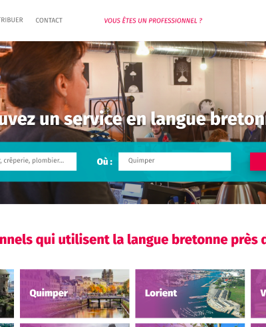Click the metal kettle in the hero photo
Screen dimensions: 266x327
click(x=235, y=193)
